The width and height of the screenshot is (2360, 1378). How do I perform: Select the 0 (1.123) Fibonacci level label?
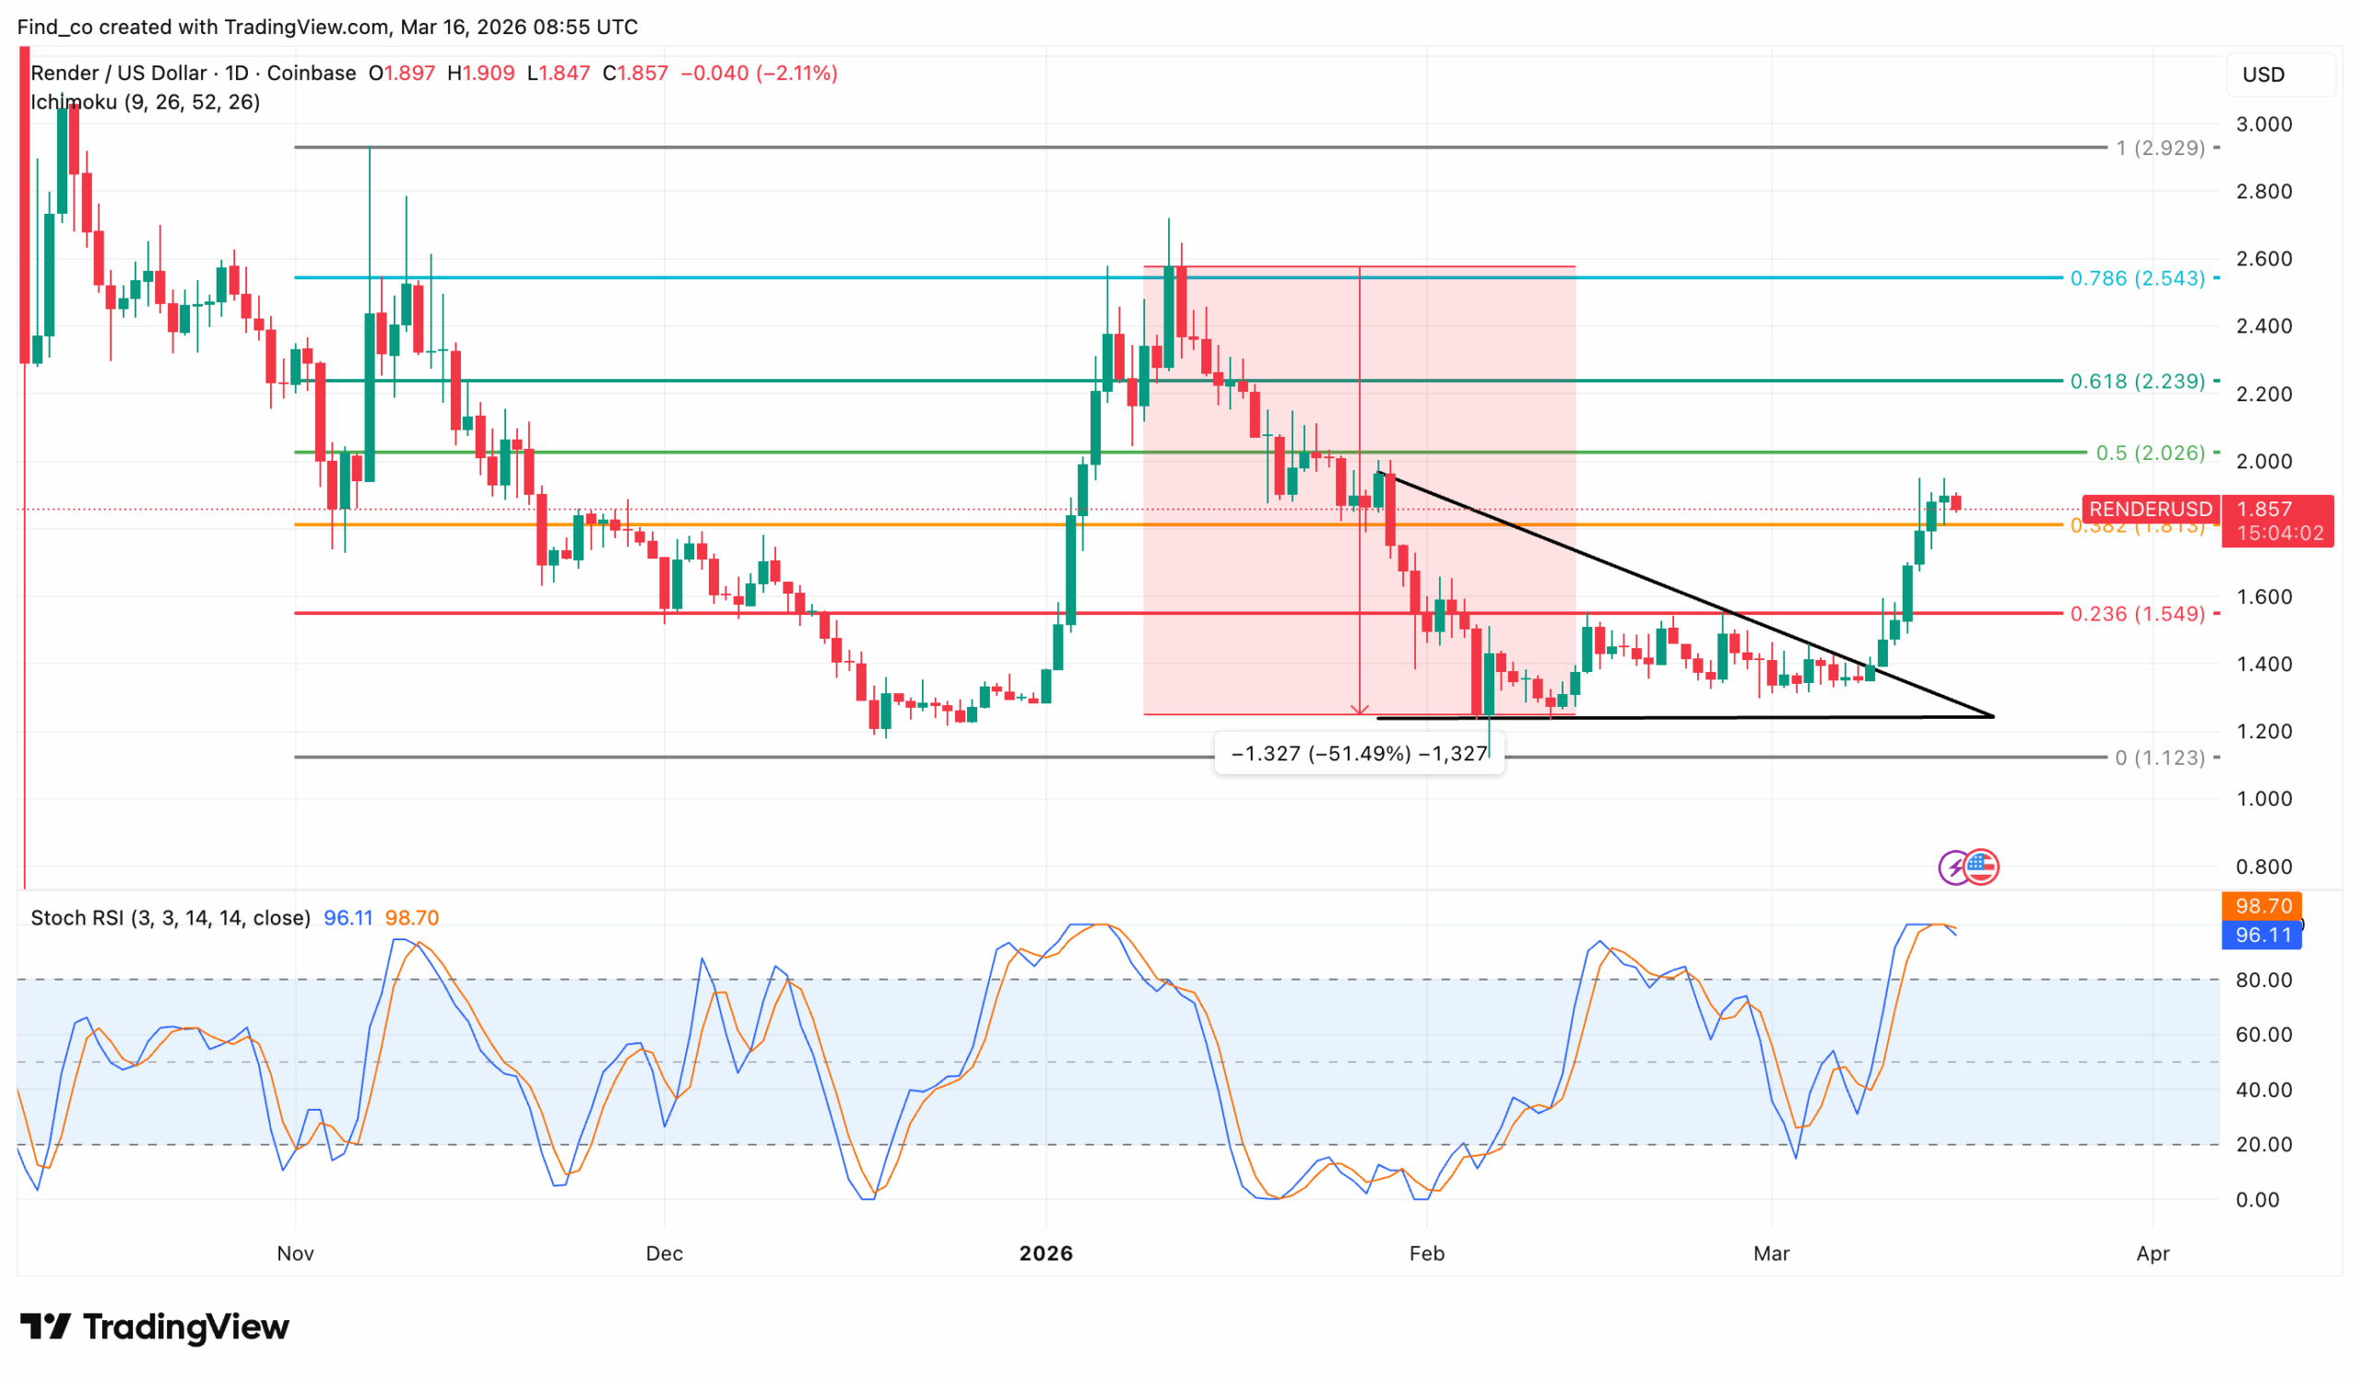pyautogui.click(x=2160, y=758)
